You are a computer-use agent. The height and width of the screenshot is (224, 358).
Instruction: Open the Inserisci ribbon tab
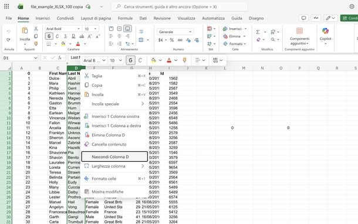click(x=42, y=18)
